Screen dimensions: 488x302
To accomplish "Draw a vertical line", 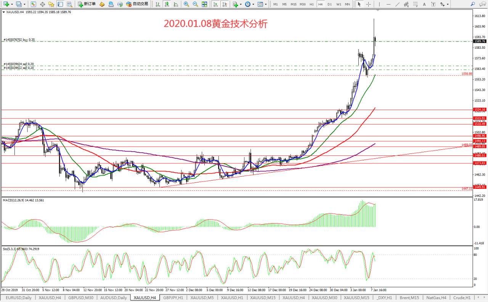I will [379, 4].
